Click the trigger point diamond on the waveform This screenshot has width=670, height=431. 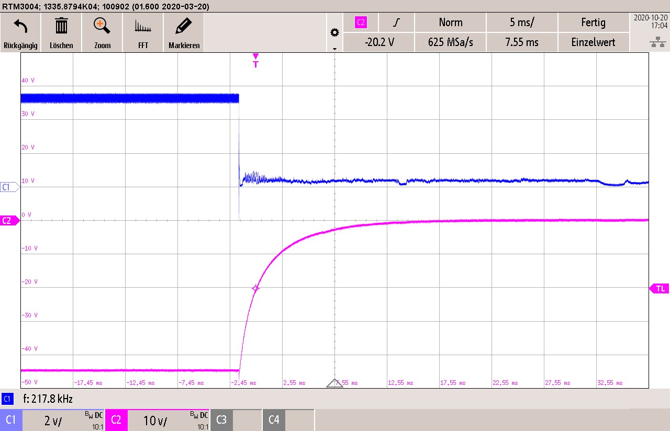tap(255, 288)
